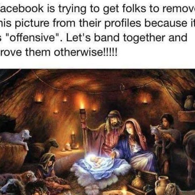
Task: Click the burning torch atop the staff
Action: click(x=82, y=106)
